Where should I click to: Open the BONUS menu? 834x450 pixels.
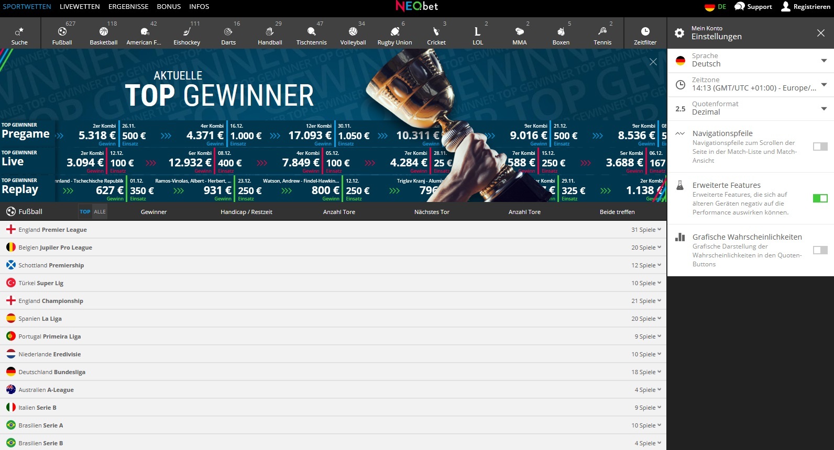(169, 7)
